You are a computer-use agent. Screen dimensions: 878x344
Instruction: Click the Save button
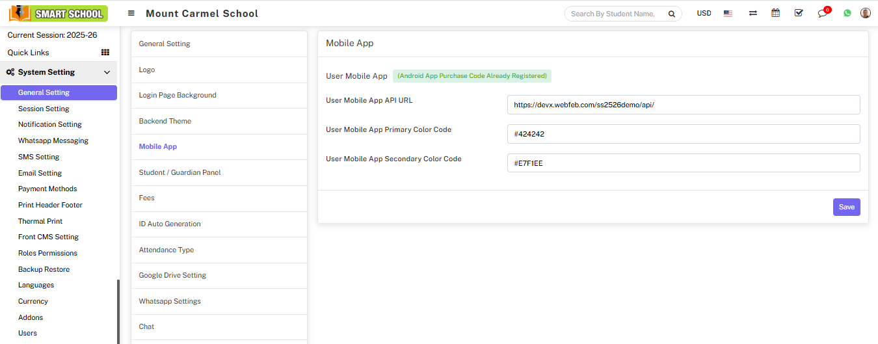pyautogui.click(x=846, y=207)
